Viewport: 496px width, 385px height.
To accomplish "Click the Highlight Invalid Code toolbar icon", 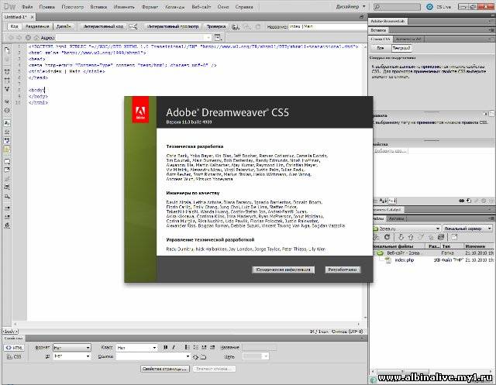I will pyautogui.click(x=7, y=132).
